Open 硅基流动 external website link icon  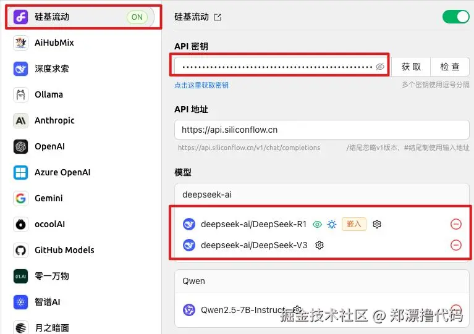tap(218, 17)
